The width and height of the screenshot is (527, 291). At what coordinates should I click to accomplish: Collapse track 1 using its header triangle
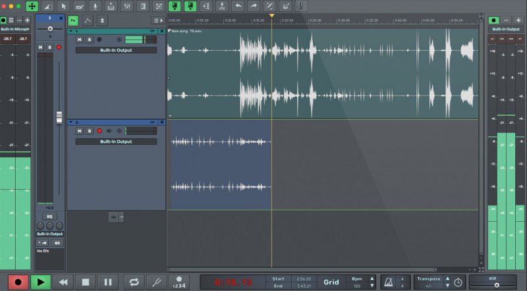pos(71,31)
